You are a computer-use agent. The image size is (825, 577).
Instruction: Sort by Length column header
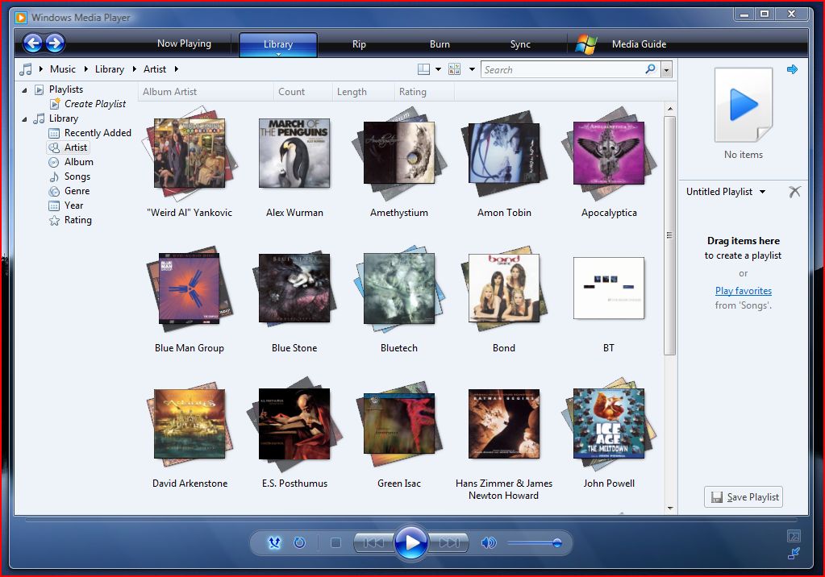pyautogui.click(x=364, y=92)
